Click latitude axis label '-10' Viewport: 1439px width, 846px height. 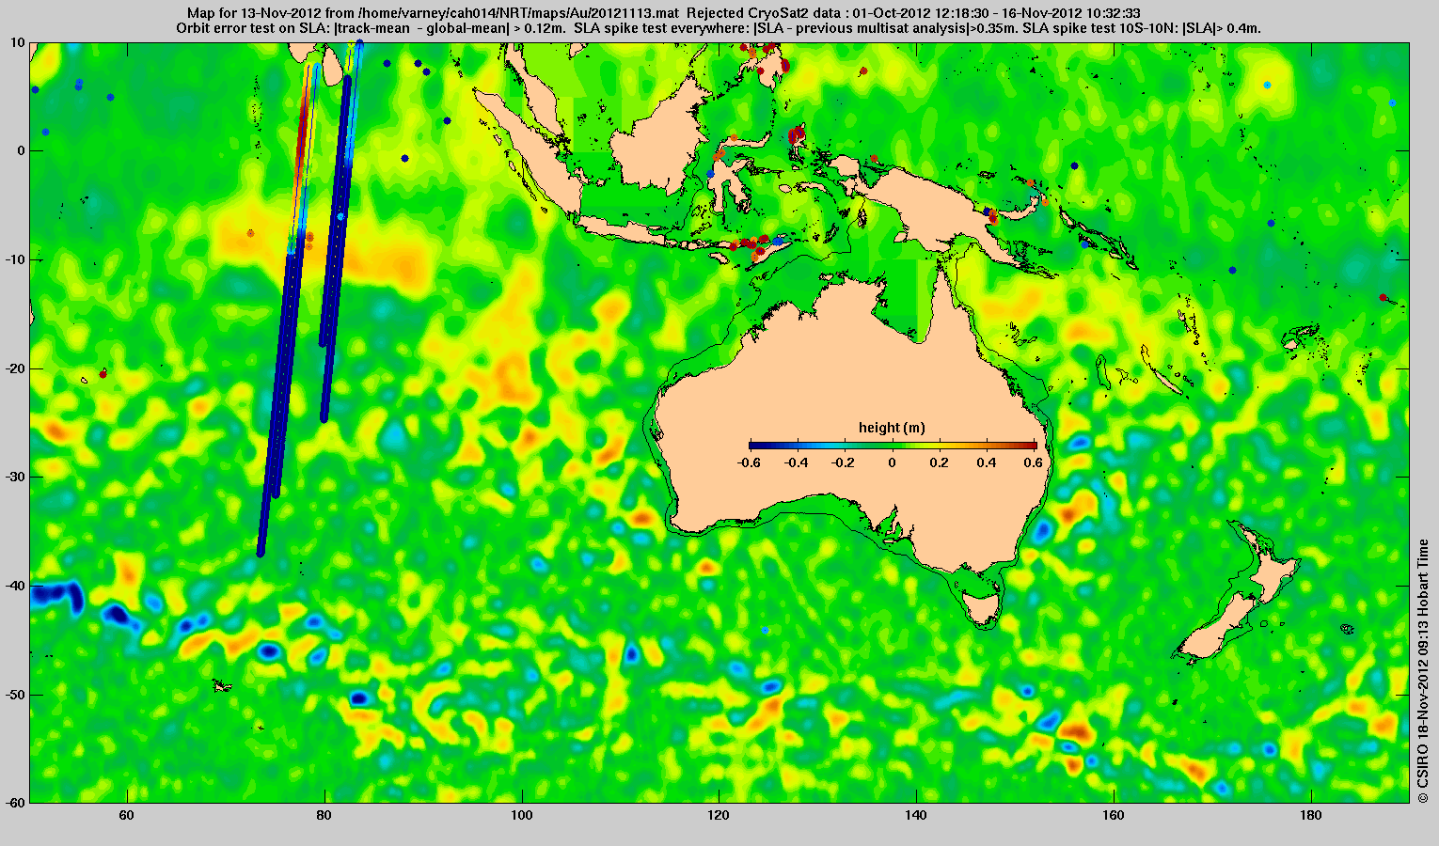[14, 259]
